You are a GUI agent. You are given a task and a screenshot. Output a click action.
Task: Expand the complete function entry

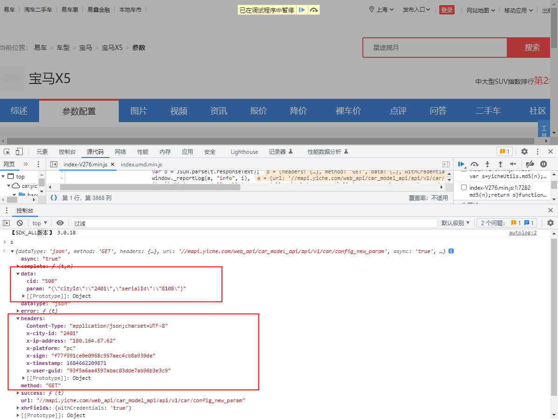click(18, 266)
